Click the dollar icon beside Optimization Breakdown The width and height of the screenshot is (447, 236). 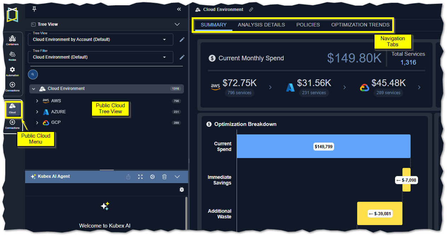209,124
